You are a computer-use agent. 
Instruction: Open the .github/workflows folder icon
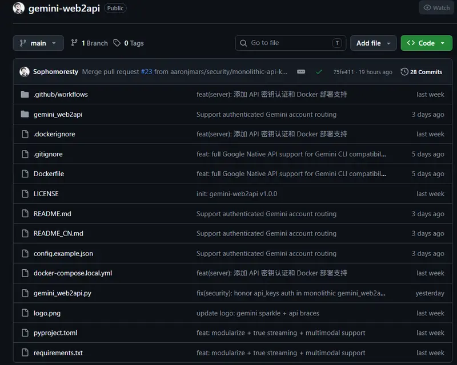point(25,94)
